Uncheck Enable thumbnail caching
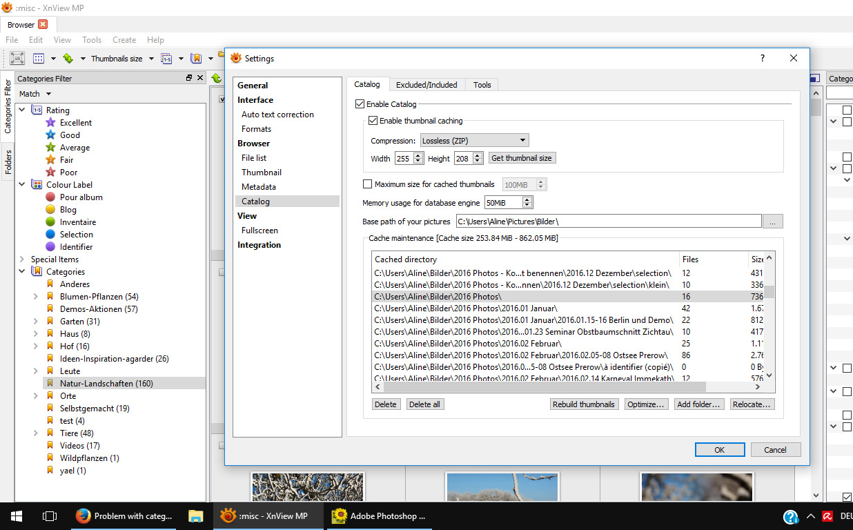The width and height of the screenshot is (853, 530). 373,121
